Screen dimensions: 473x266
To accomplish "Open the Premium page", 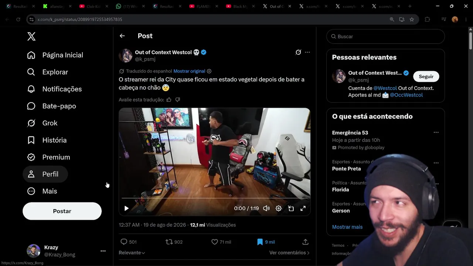I will (49, 157).
